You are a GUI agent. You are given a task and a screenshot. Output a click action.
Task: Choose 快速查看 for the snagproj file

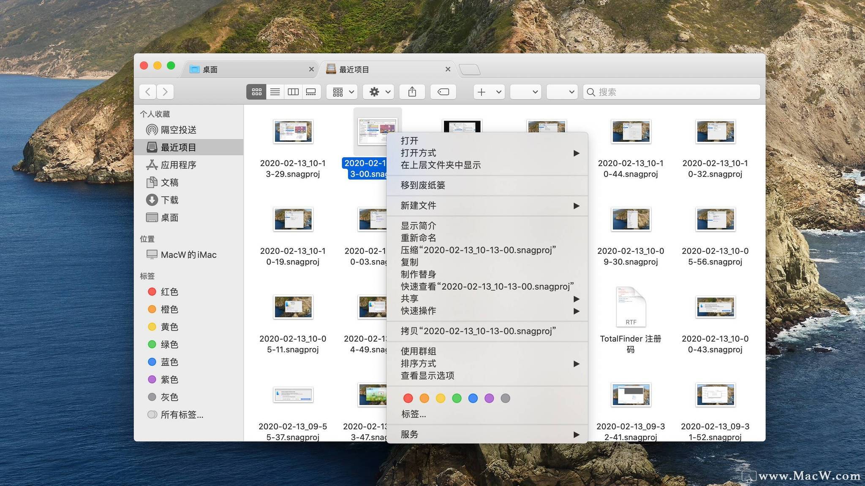click(x=487, y=286)
